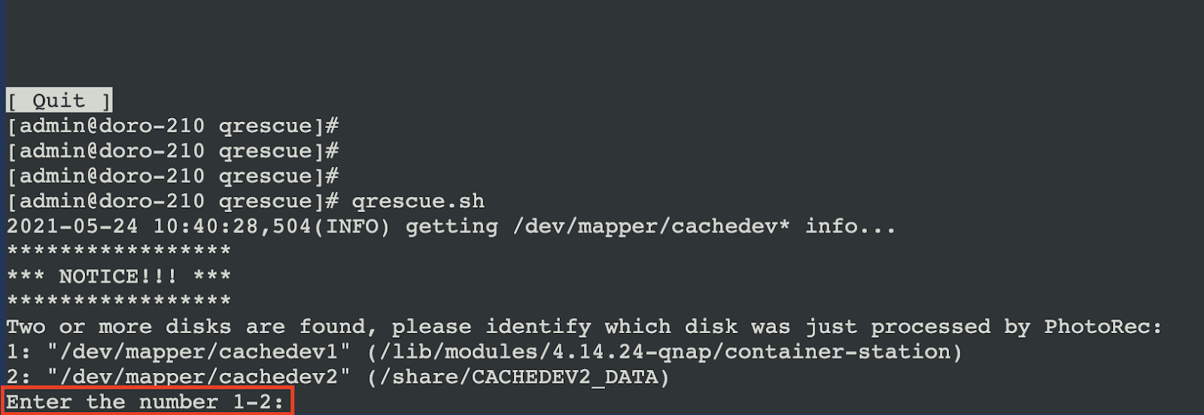Click the asterisk row above the NOTICE line

point(119,250)
